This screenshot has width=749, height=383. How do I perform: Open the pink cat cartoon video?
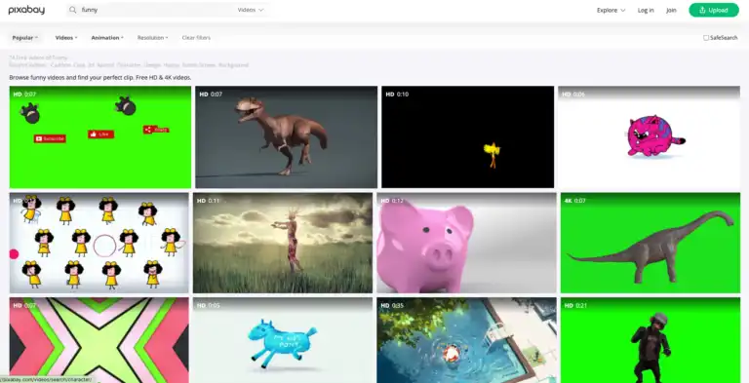pyautogui.click(x=649, y=137)
